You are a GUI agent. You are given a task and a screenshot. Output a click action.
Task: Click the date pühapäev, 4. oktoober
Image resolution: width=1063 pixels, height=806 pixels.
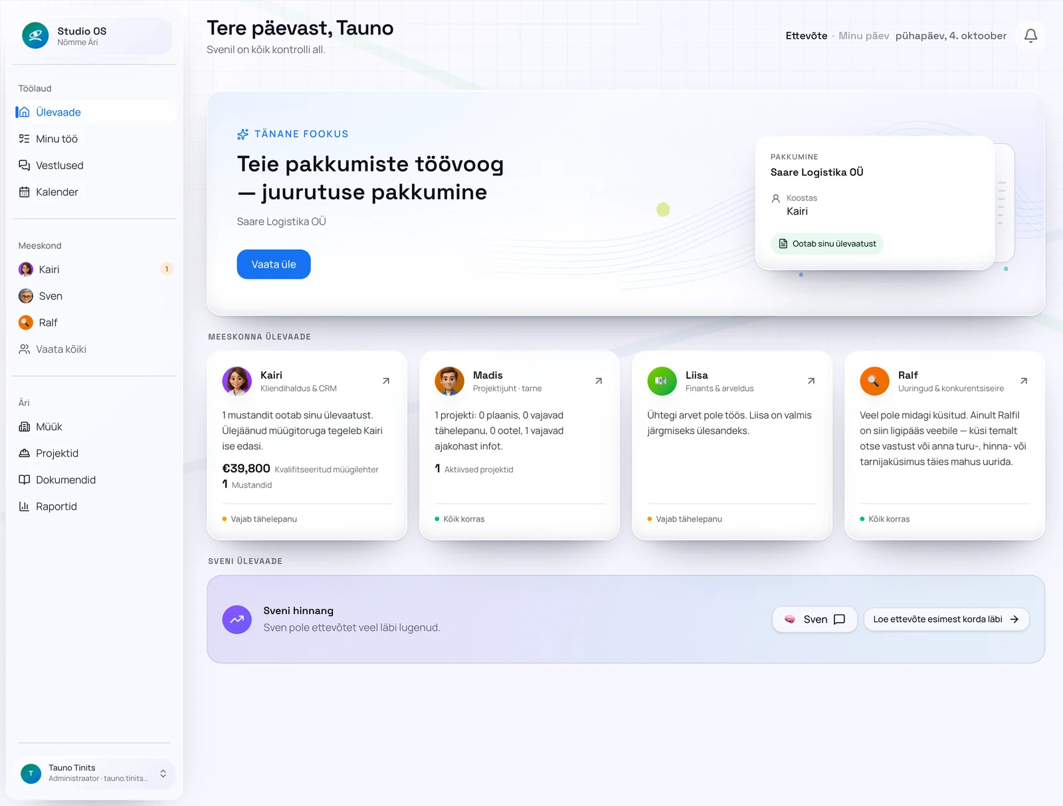pyautogui.click(x=951, y=36)
